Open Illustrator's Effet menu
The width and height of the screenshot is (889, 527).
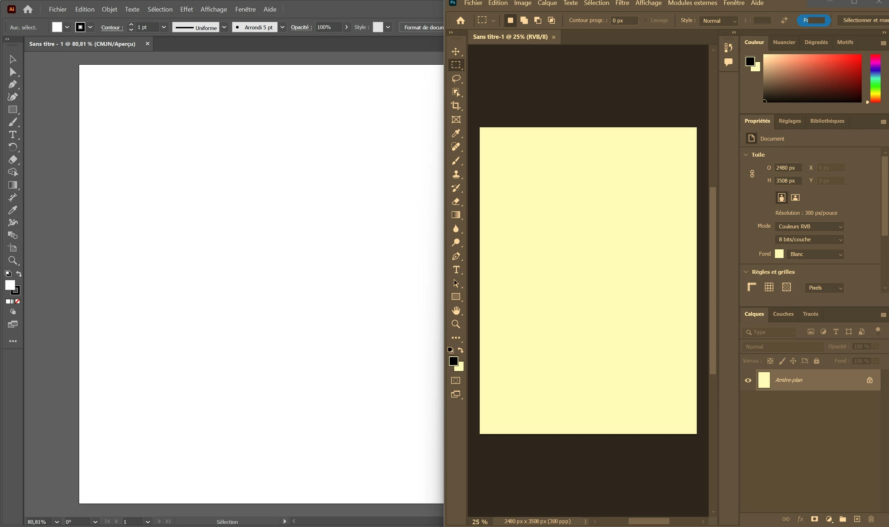click(x=186, y=9)
